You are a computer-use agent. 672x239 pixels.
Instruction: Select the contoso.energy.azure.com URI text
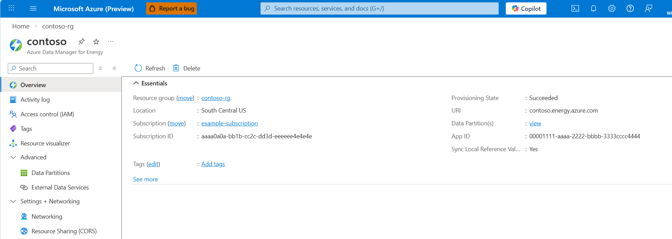click(x=563, y=111)
